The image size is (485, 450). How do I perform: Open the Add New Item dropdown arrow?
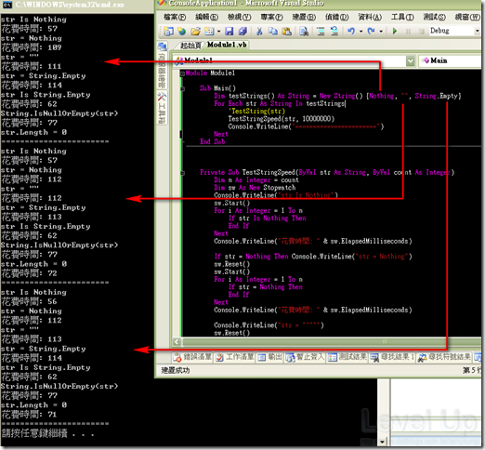click(x=218, y=32)
